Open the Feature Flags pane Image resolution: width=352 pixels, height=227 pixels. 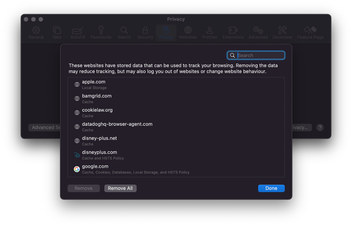[310, 33]
